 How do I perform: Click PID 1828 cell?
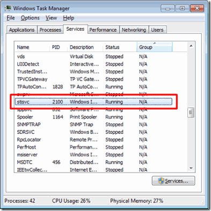[x=57, y=87]
